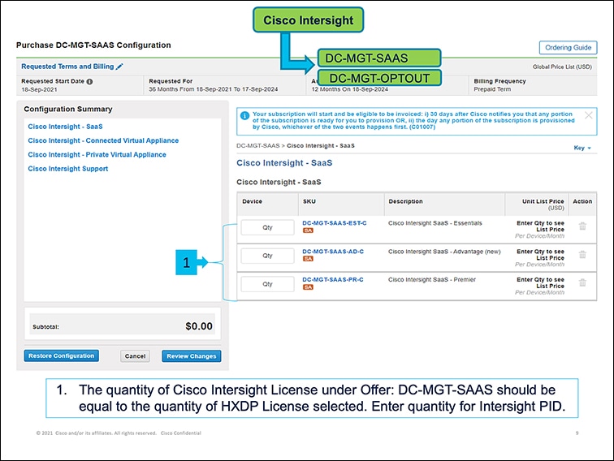614x461 pixels.
Task: Open the DC-MGT-SAAS-PR-C SKU link
Action: point(333,279)
